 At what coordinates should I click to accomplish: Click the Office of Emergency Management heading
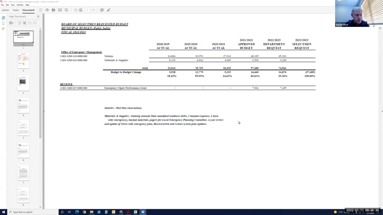tap(81, 52)
